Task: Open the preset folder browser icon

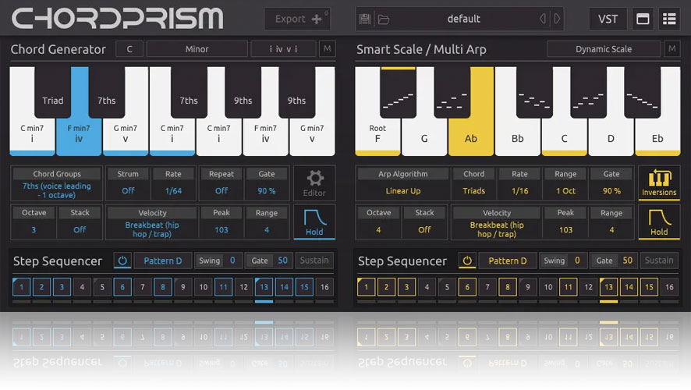Action: click(384, 19)
